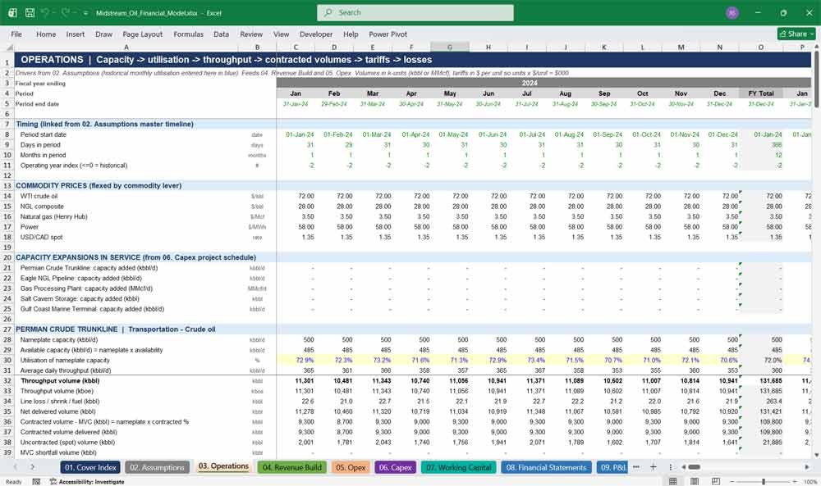
Task: Click the zoom slider handle
Action: 764,481
